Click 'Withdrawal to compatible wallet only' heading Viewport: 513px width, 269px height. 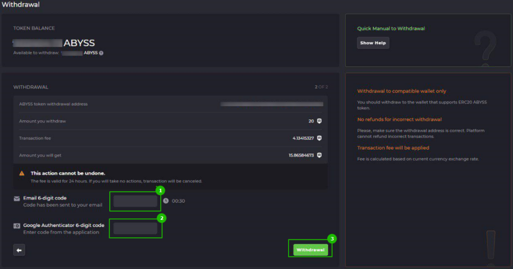click(x=401, y=91)
